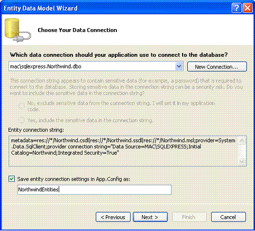Click the connection string scrollbar down arrow
This screenshot has height=231, width=255.
(242, 161)
